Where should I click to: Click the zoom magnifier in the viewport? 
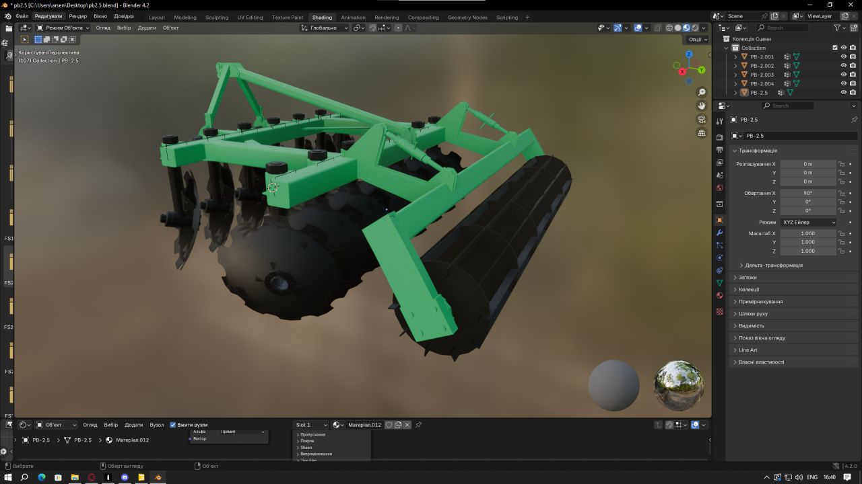pos(702,92)
